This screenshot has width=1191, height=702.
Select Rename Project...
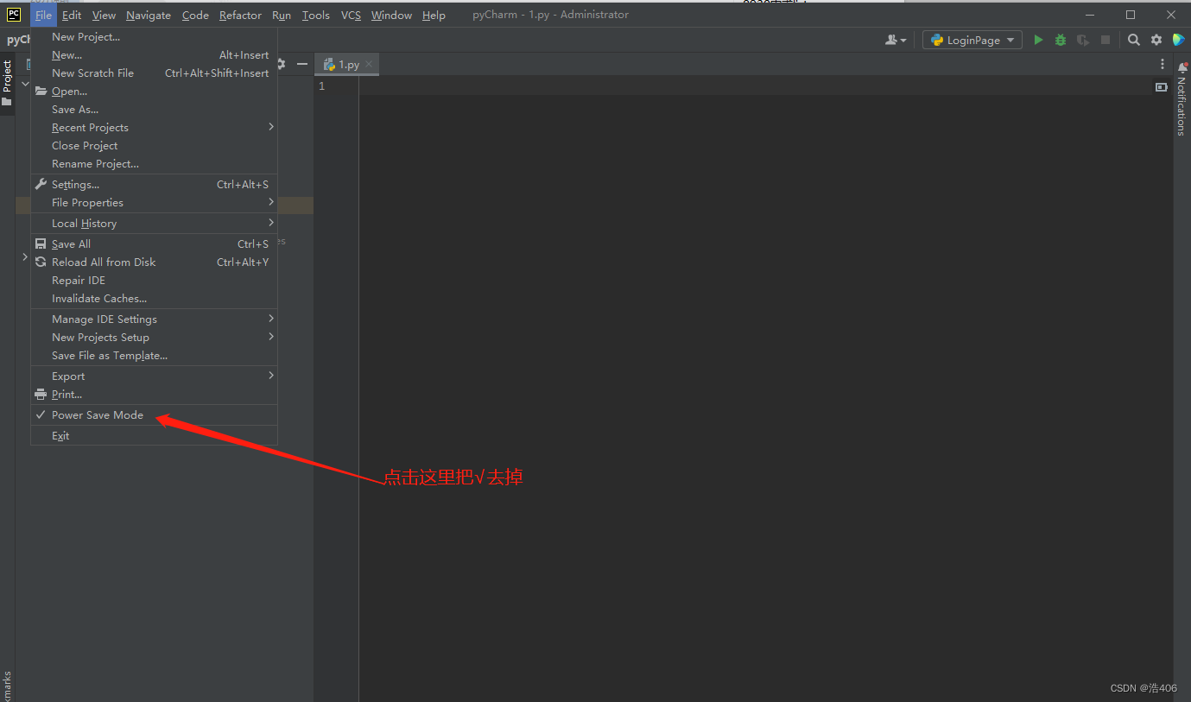point(154,164)
